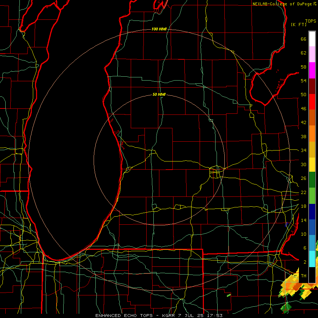Click the light blue 6 kft legend swatch
Image resolution: width=318 pixels, height=318 pixels.
pyautogui.click(x=312, y=243)
